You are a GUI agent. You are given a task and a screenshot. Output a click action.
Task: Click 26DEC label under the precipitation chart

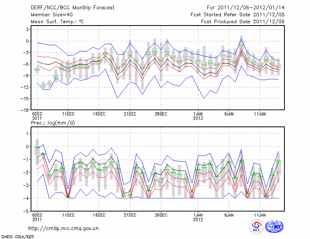coord(161,215)
